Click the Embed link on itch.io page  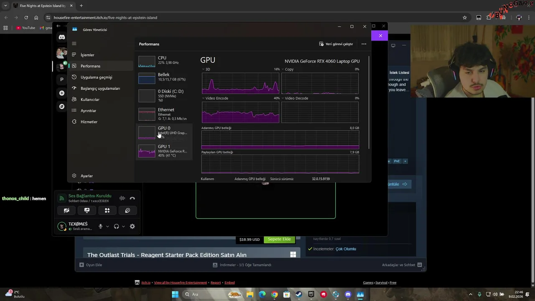point(229,283)
